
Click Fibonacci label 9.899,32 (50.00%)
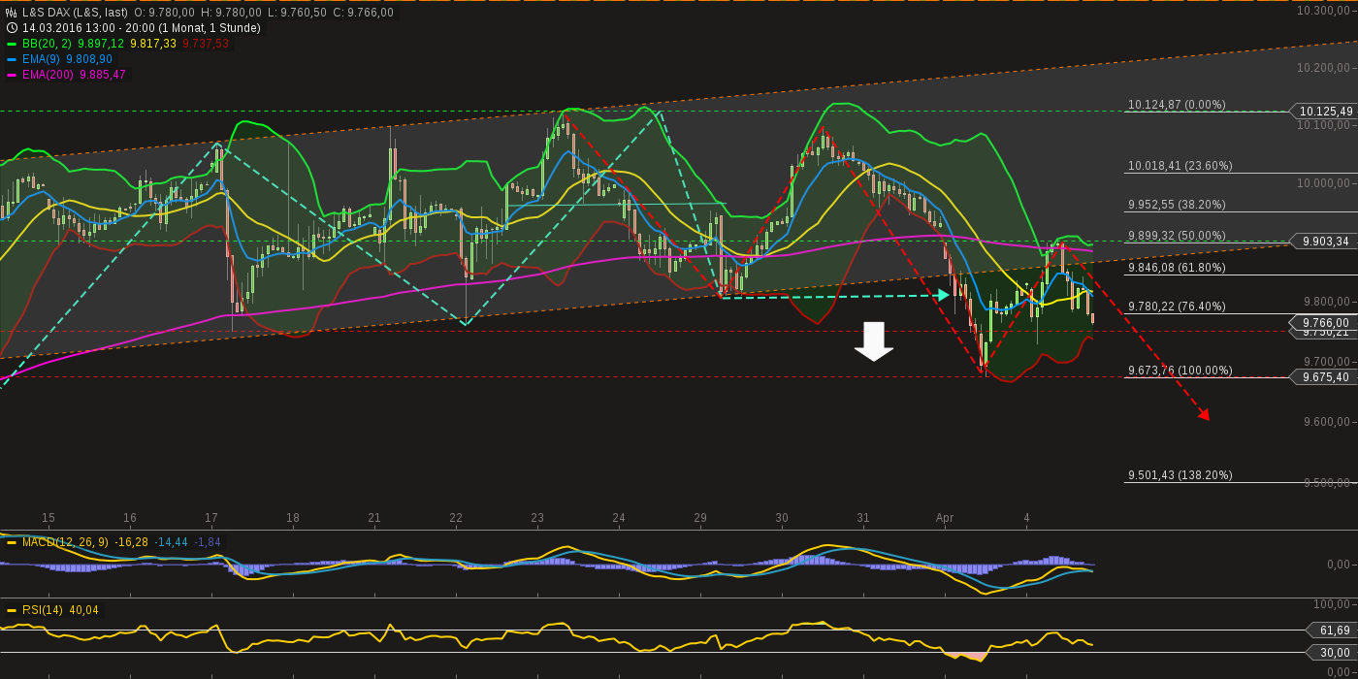coord(1177,236)
